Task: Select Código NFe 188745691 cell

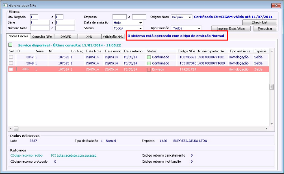Action: 188,57
